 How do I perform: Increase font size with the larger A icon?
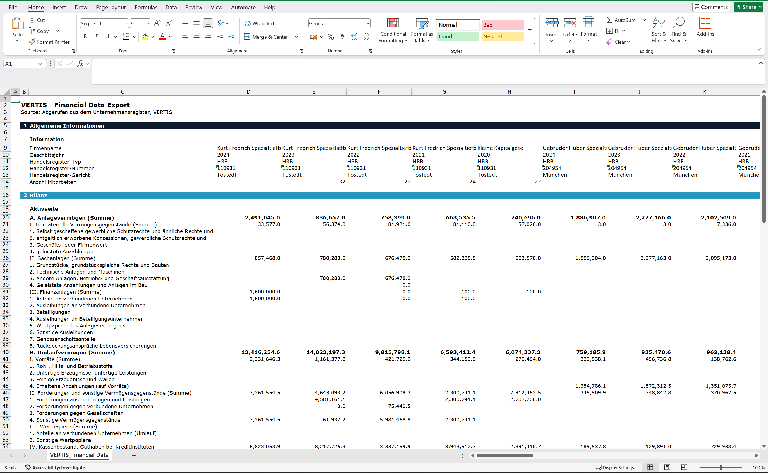158,23
